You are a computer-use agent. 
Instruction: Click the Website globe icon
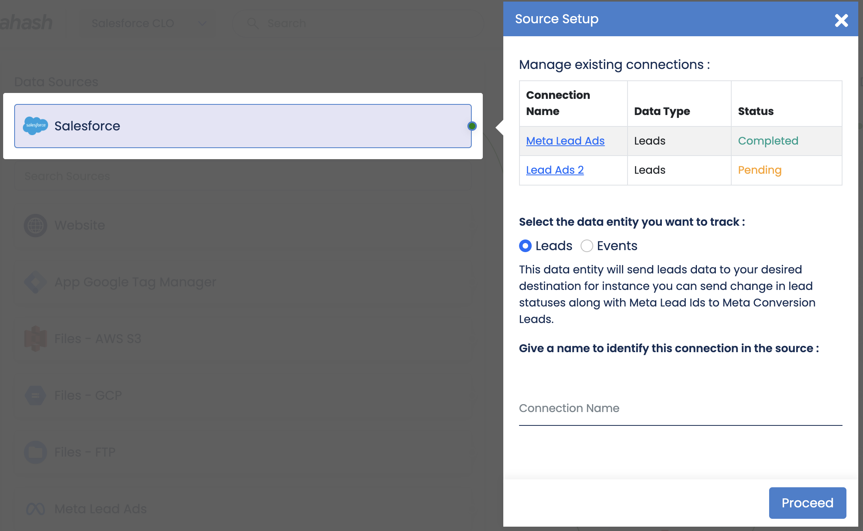click(35, 225)
